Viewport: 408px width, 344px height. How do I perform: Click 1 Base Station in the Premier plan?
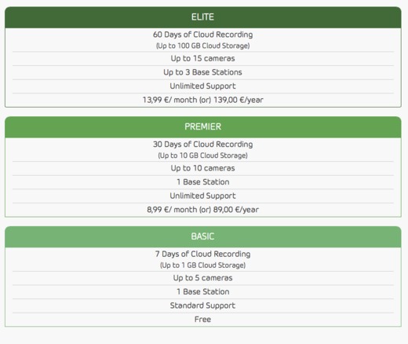(203, 182)
